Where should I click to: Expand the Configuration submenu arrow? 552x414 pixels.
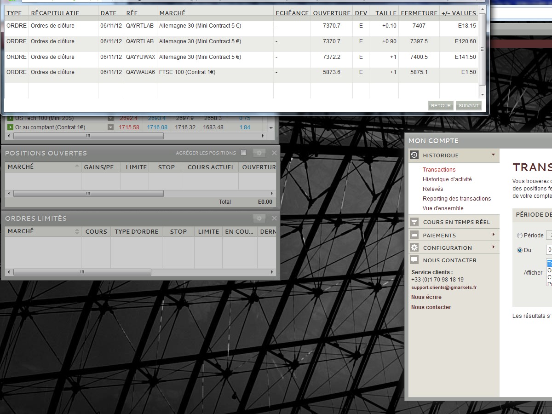coord(493,247)
